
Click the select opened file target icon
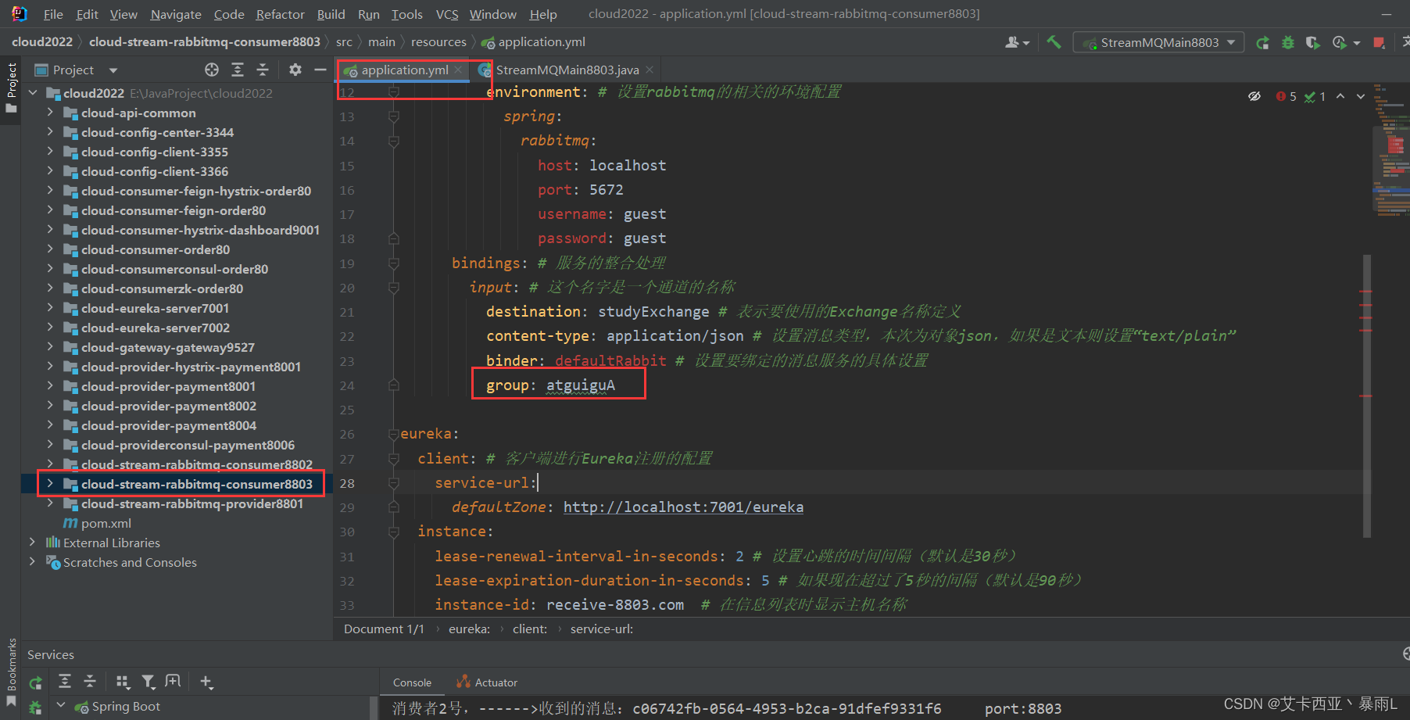pyautogui.click(x=212, y=70)
